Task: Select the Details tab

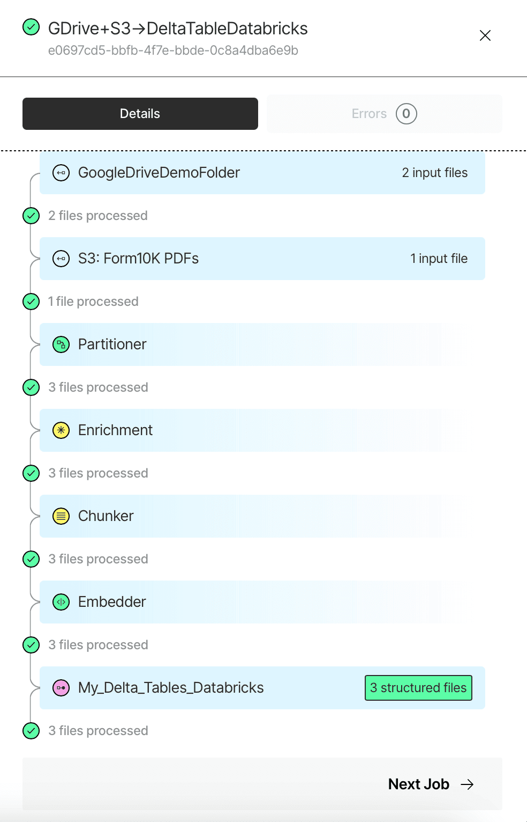Action: [140, 114]
